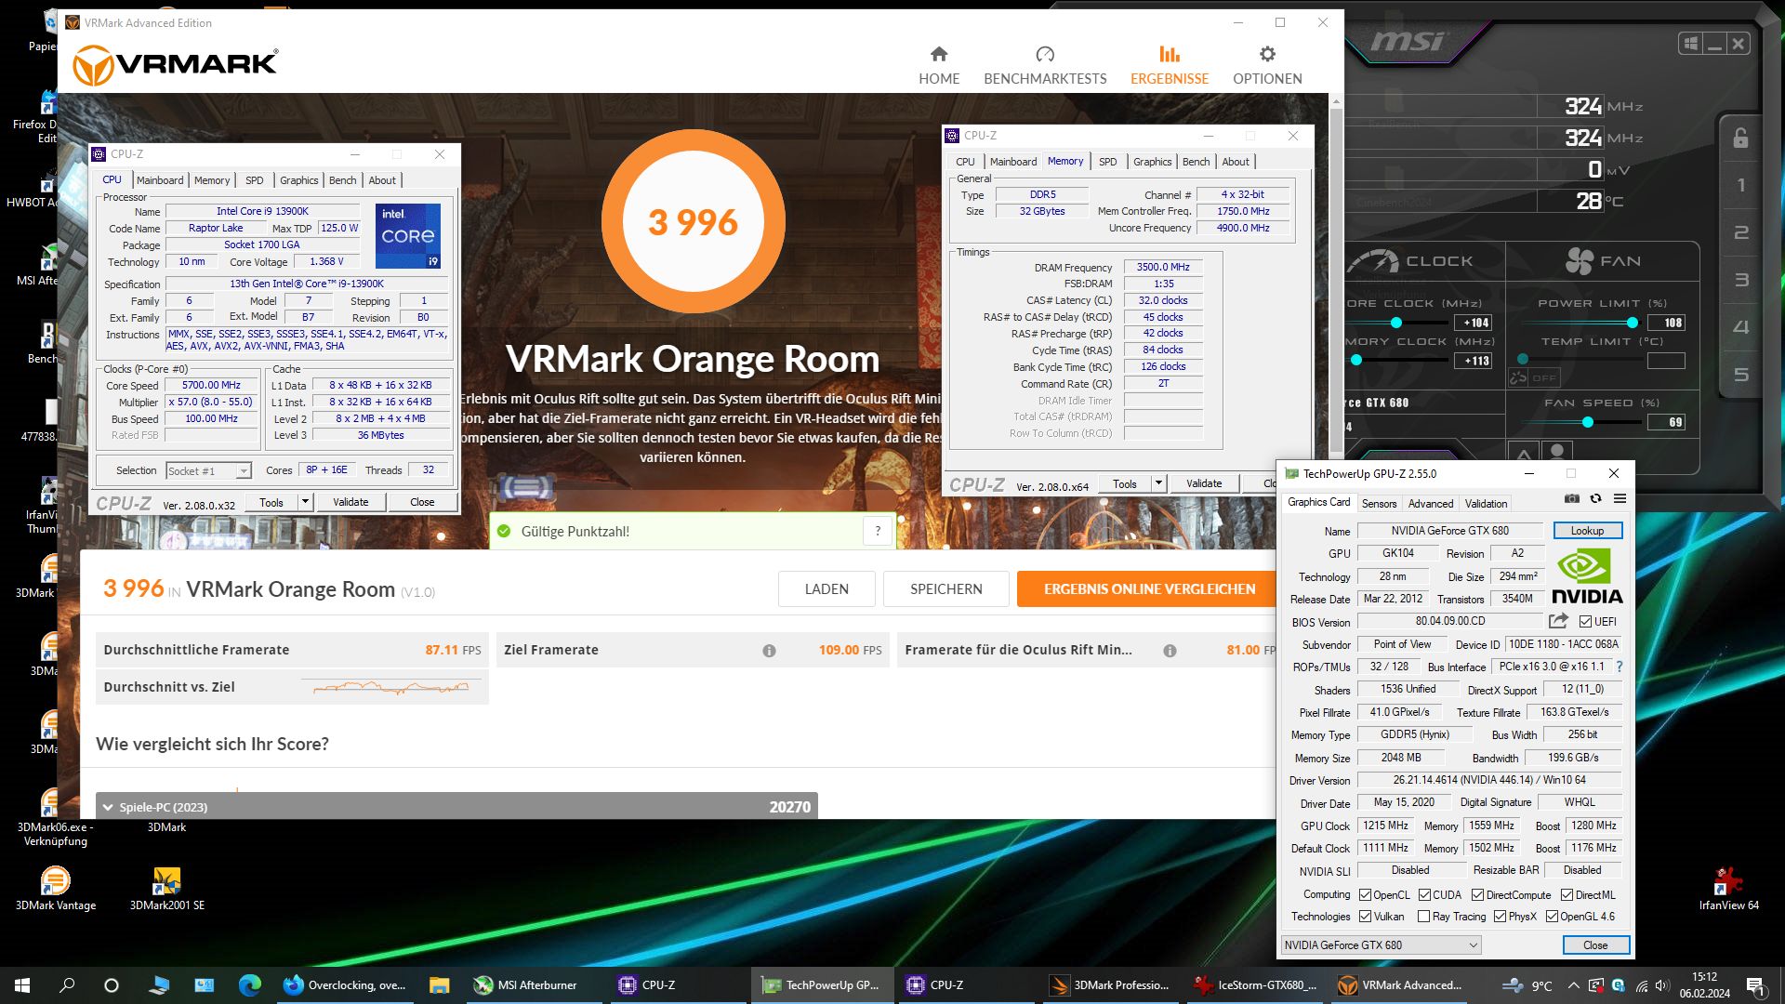
Task: Toggle Vulkan checkbox in GPU-Z
Action: pyautogui.click(x=1365, y=916)
